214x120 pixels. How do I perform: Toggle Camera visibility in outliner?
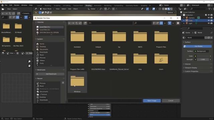(209, 18)
